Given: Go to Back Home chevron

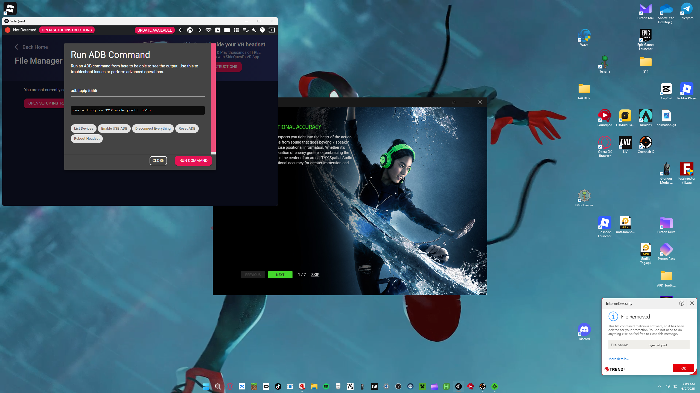Looking at the screenshot, I should pos(17,47).
